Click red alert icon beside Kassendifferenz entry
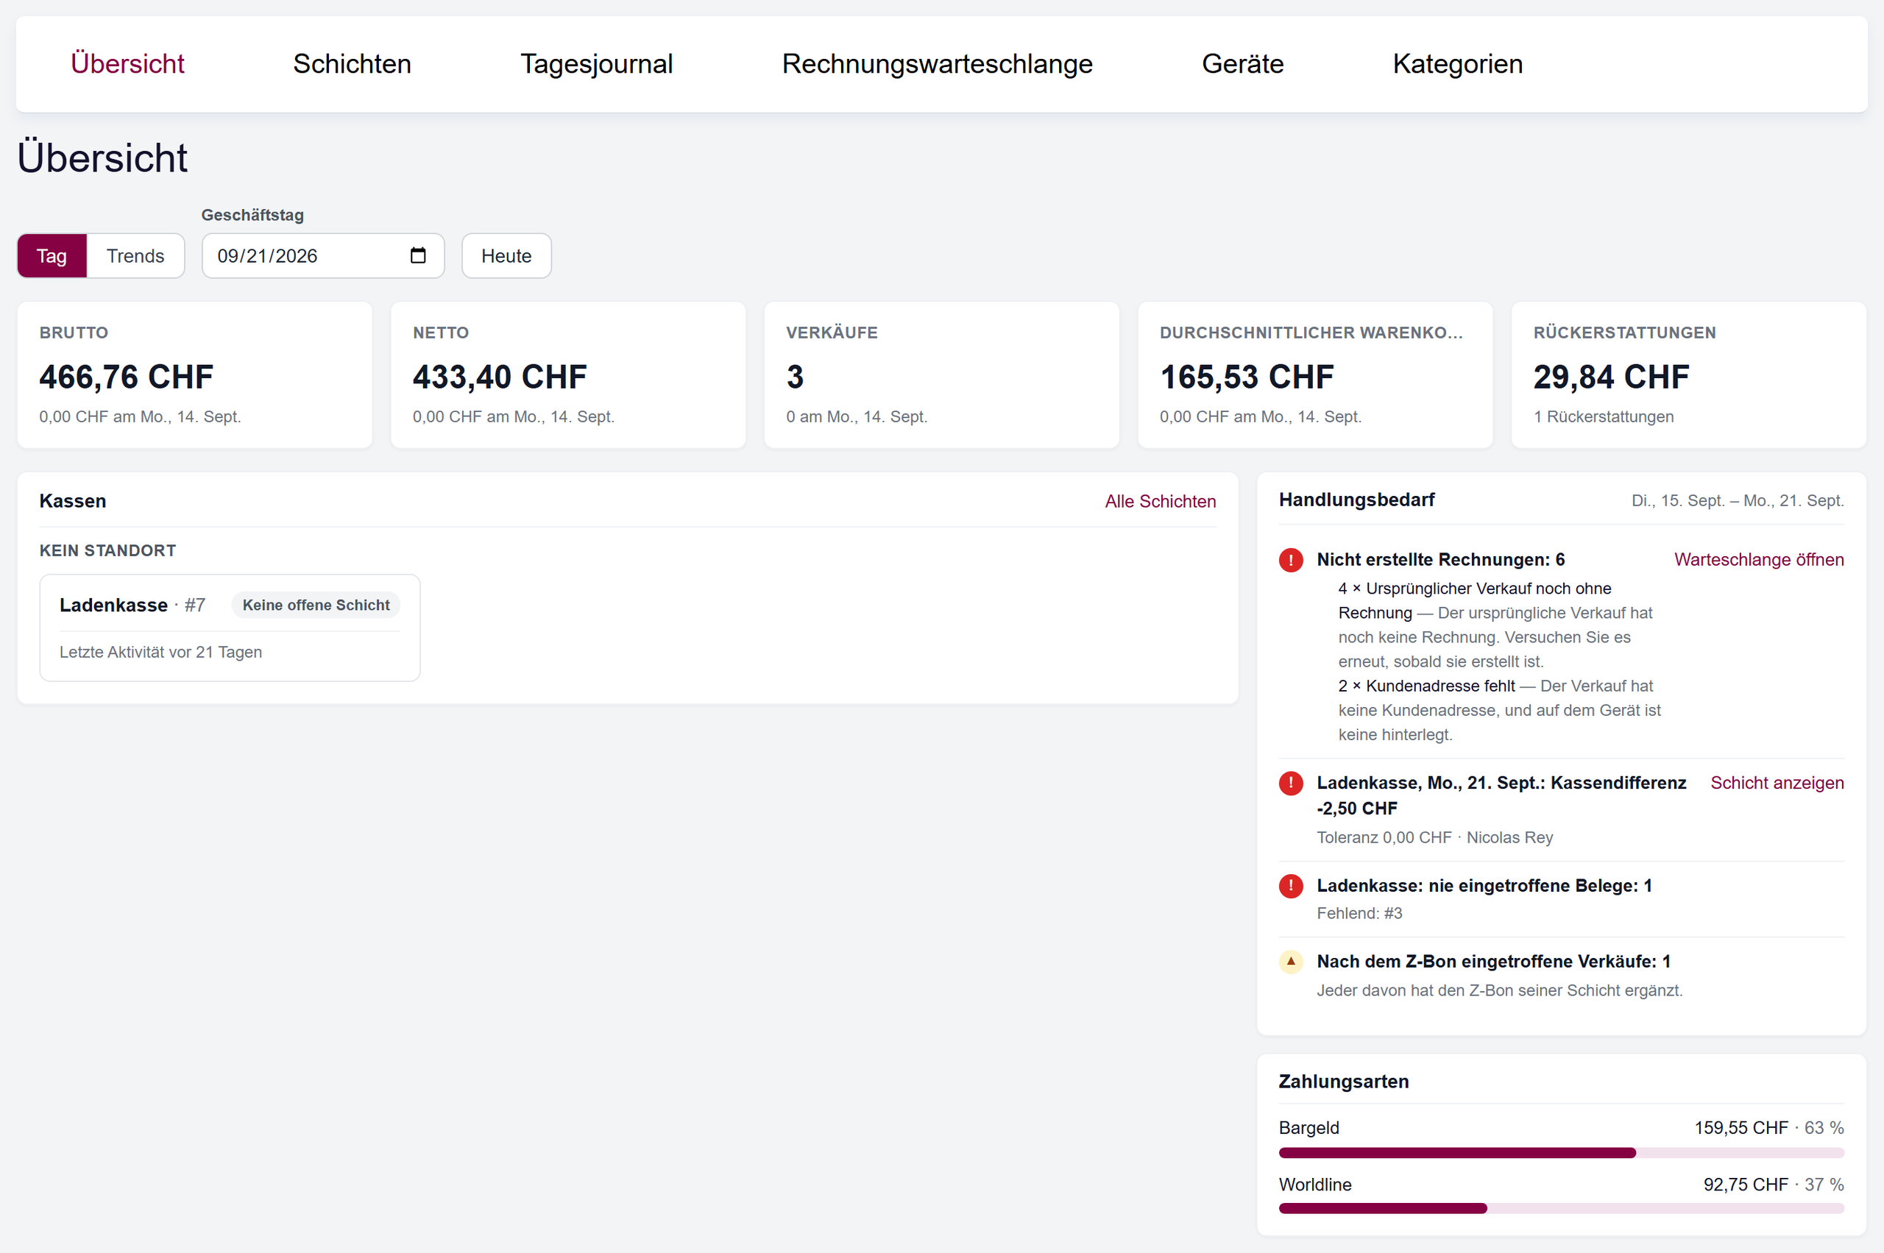Screen dimensions: 1884x1253 [1291, 783]
